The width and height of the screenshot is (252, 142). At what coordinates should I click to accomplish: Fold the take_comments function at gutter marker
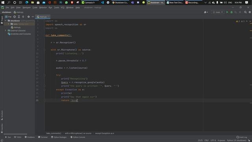(x=44, y=35)
